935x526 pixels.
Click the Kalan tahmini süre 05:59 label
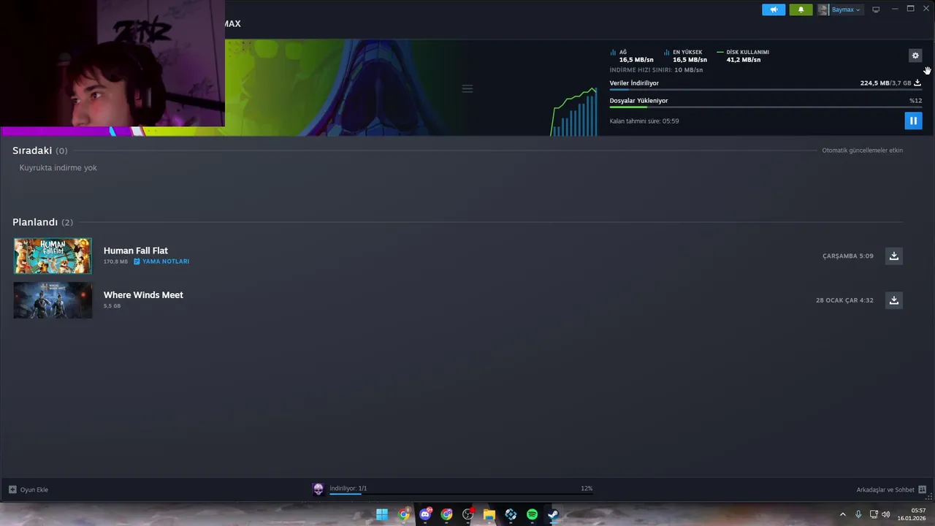[644, 121]
